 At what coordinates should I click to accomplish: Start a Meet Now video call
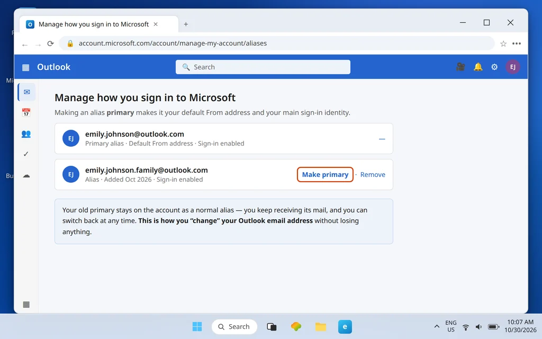click(x=460, y=67)
